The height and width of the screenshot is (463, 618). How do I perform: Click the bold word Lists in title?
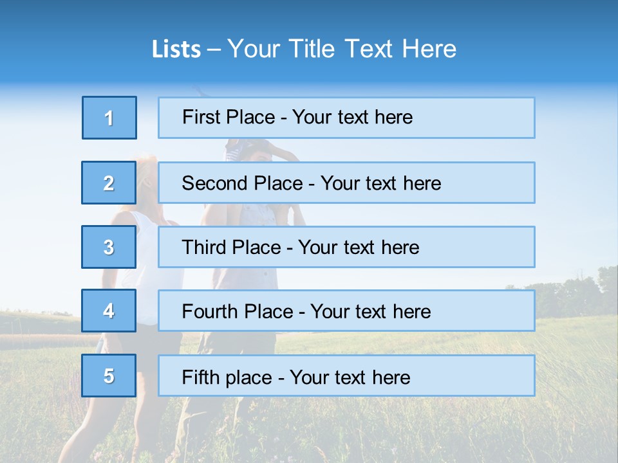click(x=176, y=50)
